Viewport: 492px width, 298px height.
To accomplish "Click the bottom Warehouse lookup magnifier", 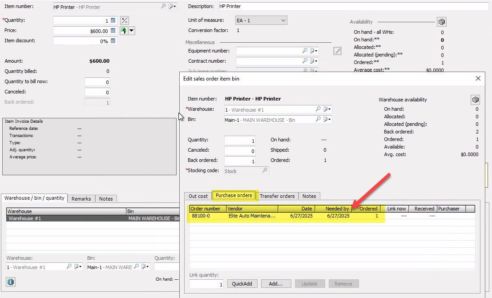I will click(x=69, y=266).
